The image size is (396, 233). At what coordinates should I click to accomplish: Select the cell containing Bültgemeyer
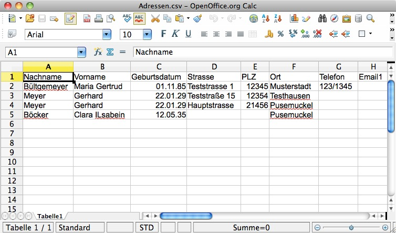point(48,86)
